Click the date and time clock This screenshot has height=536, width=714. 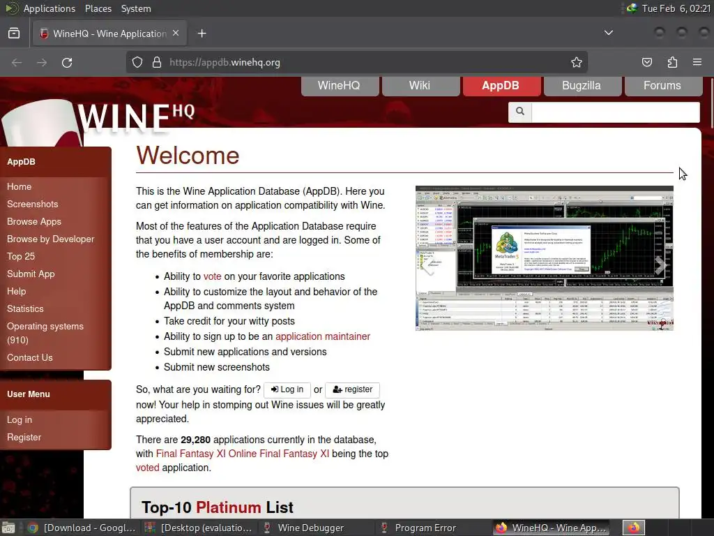pyautogui.click(x=676, y=8)
